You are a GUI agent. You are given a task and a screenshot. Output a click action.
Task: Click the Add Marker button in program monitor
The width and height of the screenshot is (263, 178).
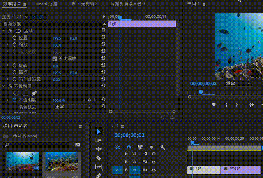[214, 105]
